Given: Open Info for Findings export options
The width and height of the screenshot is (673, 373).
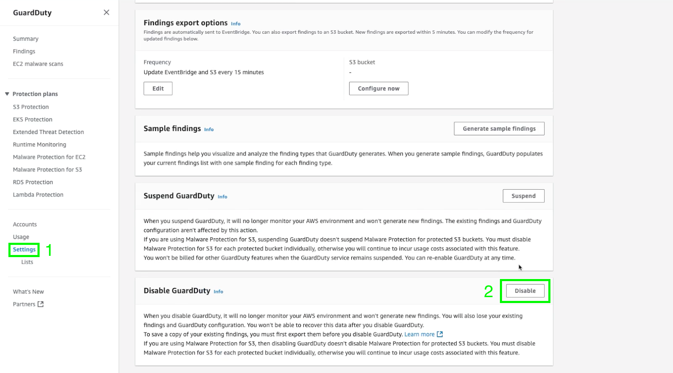Looking at the screenshot, I should point(236,24).
